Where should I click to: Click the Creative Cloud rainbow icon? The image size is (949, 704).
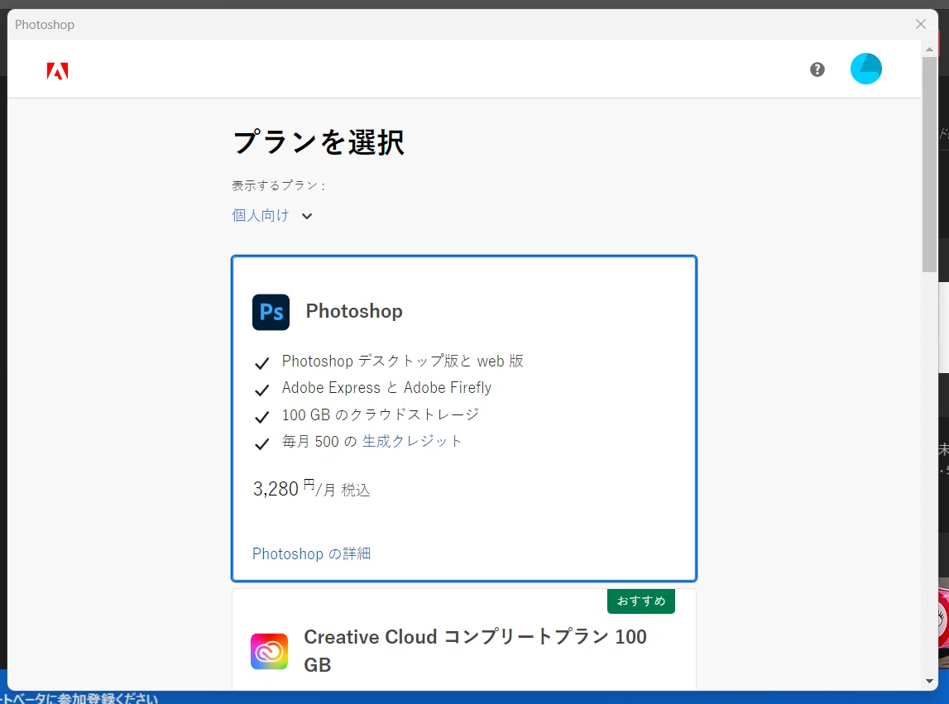(x=270, y=651)
